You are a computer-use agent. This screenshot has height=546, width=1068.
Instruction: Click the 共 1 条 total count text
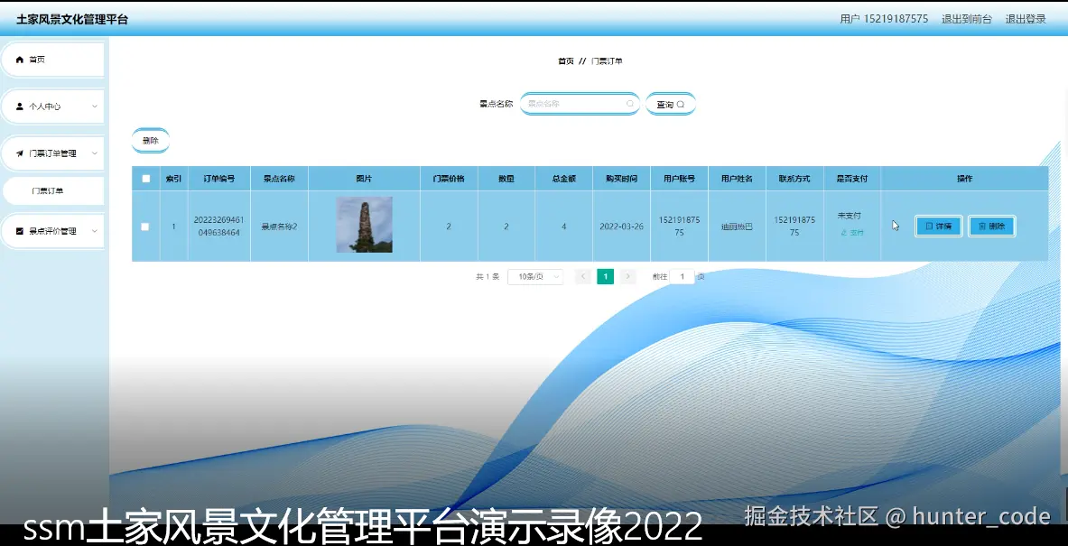point(487,276)
